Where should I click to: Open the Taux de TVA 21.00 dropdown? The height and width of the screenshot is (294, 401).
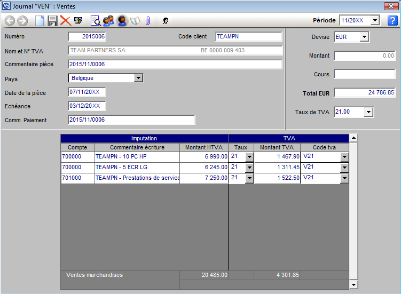pos(368,112)
